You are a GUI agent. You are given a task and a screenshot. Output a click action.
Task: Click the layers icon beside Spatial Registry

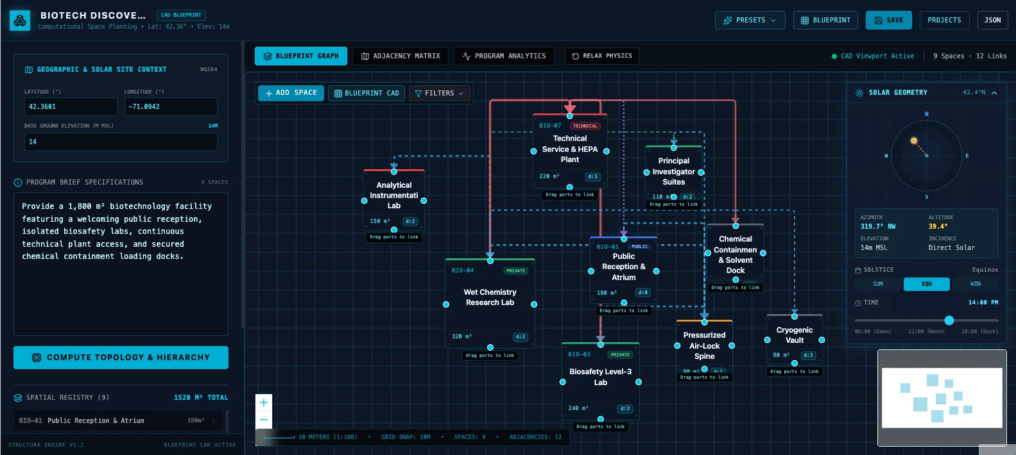(x=18, y=398)
